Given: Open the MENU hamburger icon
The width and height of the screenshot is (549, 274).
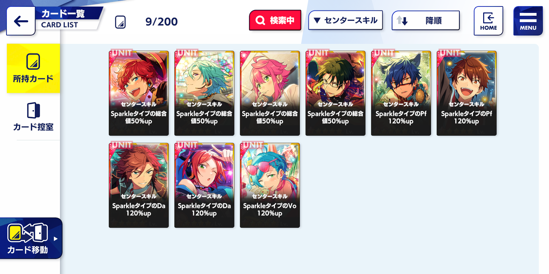Looking at the screenshot, I should click(x=528, y=21).
